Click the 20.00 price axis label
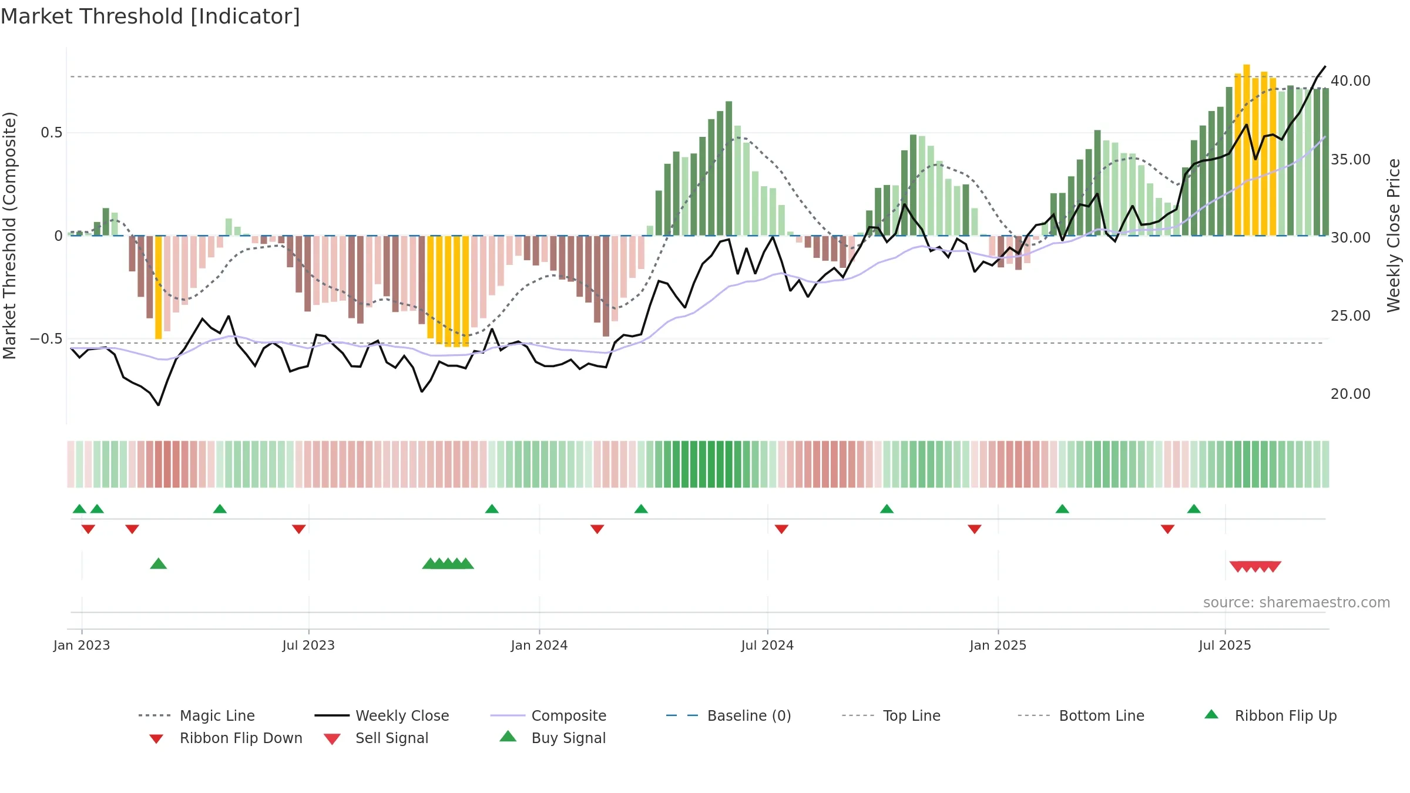 click(1351, 394)
